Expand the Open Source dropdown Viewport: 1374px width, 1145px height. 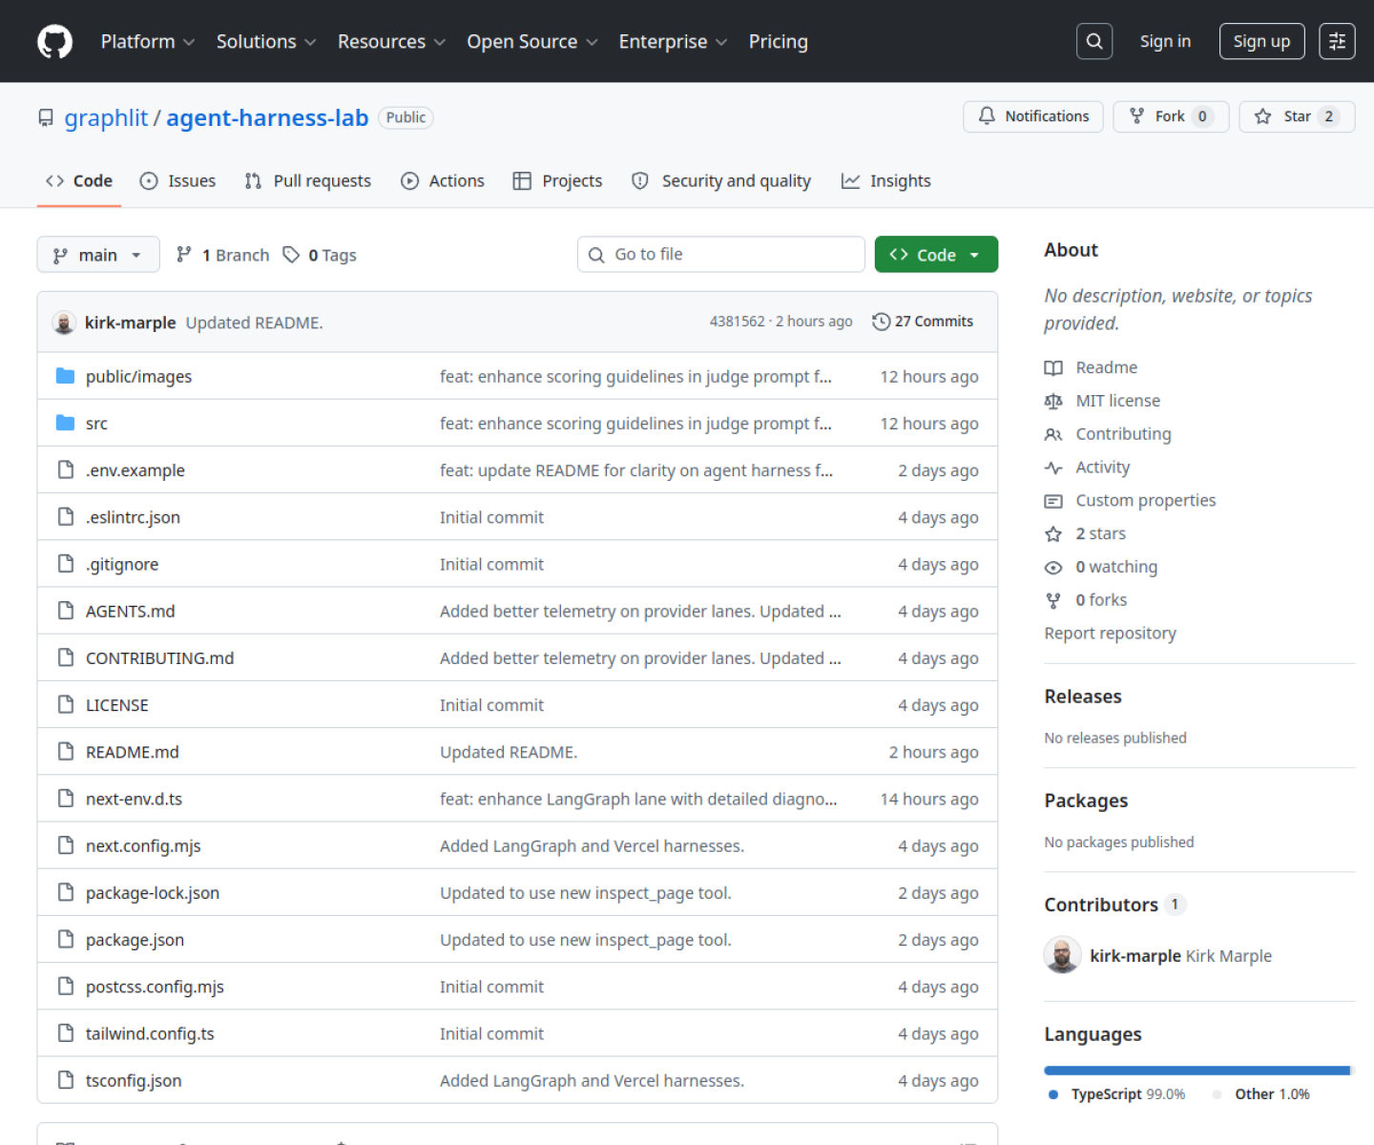[x=532, y=41]
